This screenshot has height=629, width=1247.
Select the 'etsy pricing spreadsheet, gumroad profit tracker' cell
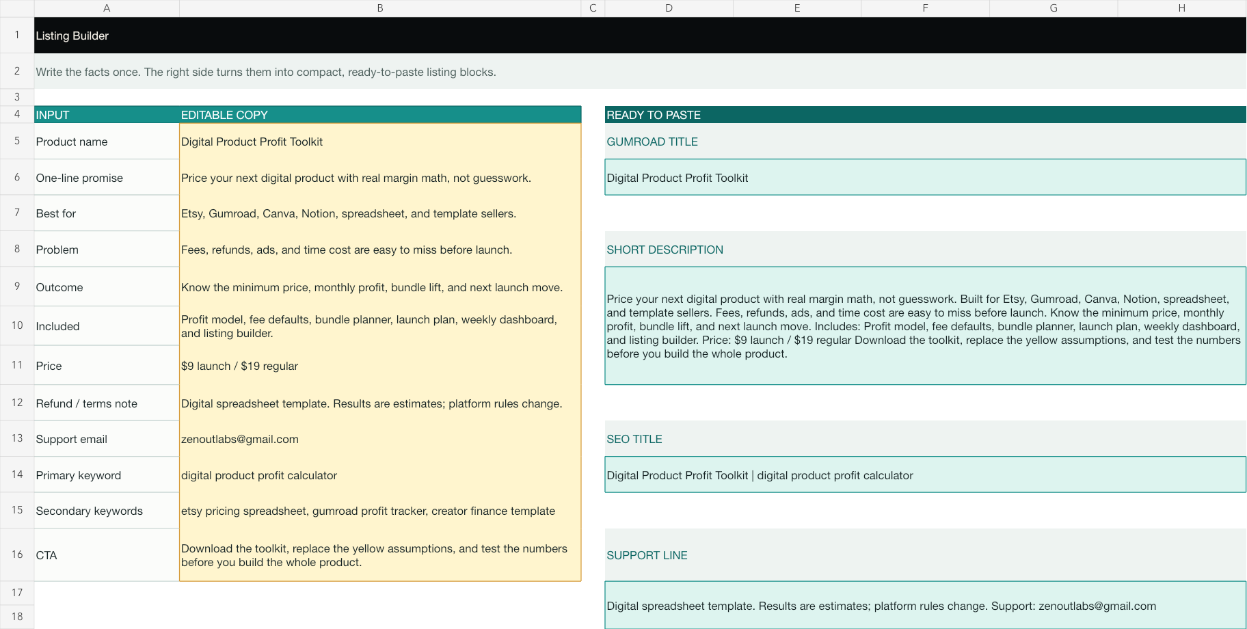click(380, 511)
